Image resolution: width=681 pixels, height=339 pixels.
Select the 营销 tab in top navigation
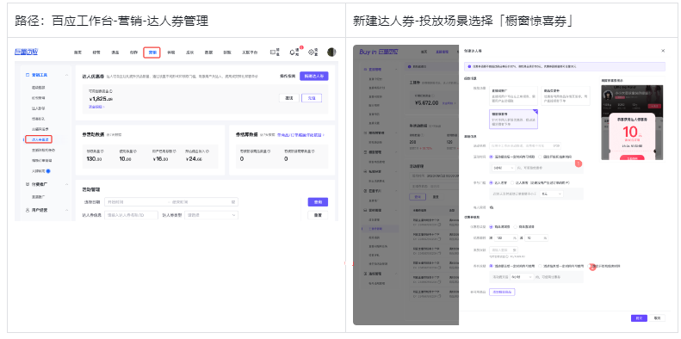(152, 52)
